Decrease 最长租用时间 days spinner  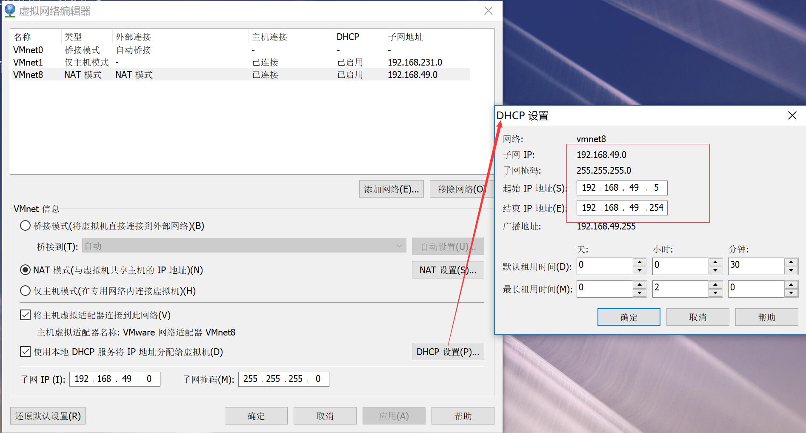click(x=640, y=293)
